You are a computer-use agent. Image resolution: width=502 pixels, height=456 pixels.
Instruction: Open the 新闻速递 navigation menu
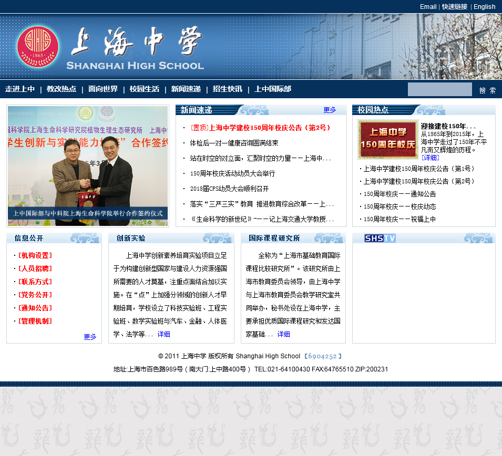coord(186,89)
